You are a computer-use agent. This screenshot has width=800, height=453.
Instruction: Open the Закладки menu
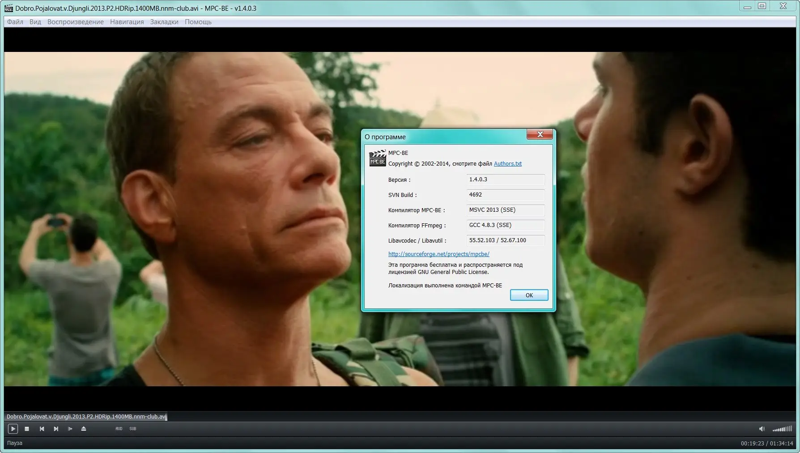164,22
